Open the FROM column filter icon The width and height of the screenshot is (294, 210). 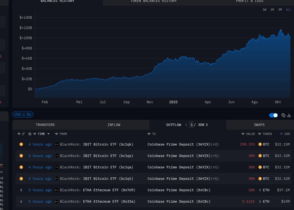point(56,134)
